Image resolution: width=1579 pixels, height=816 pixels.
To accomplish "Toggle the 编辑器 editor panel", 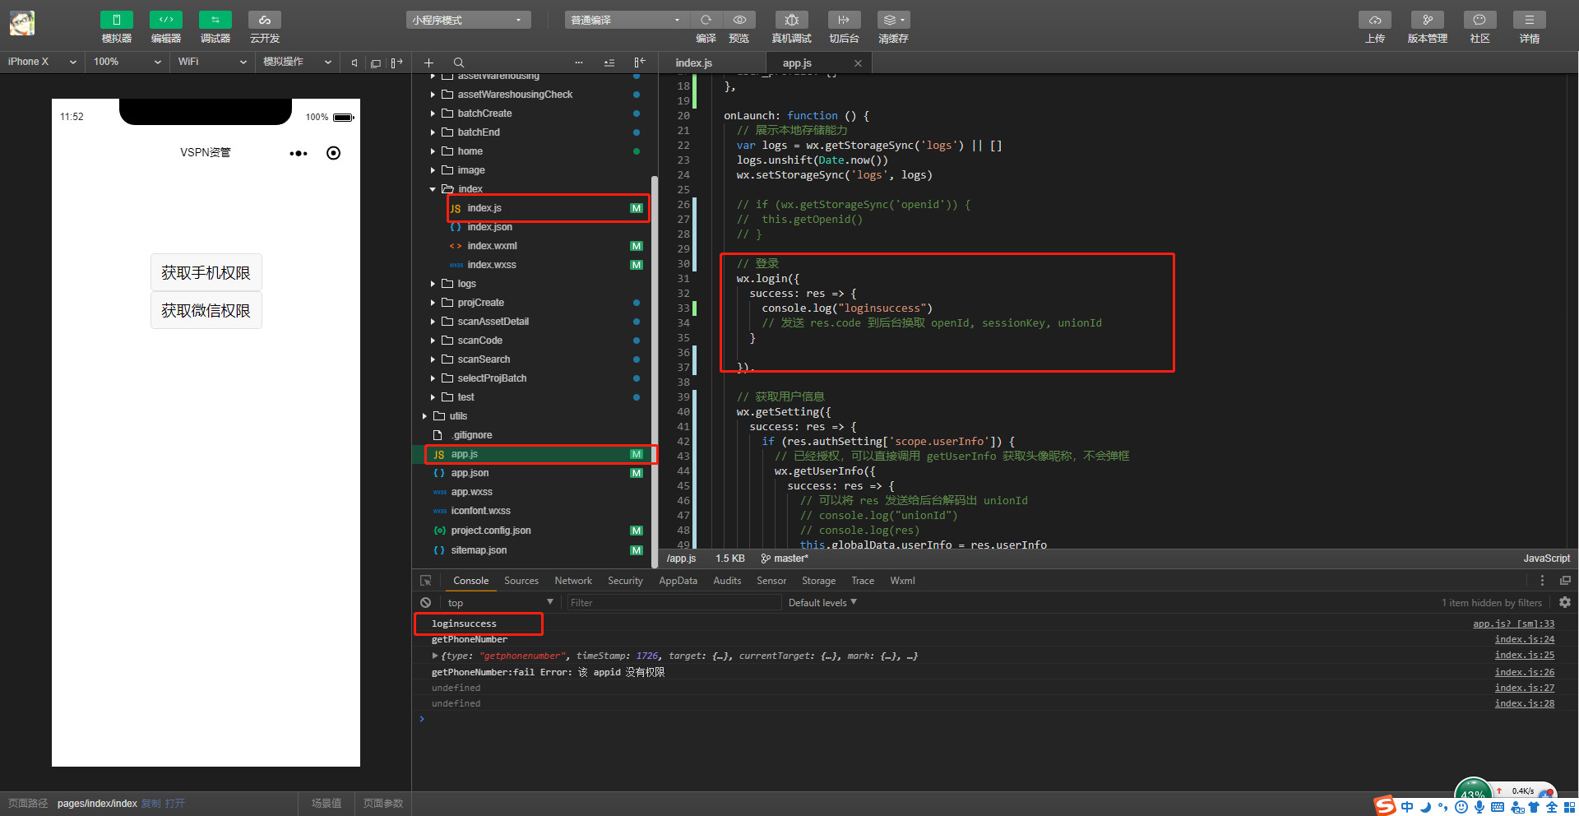I will [x=165, y=20].
